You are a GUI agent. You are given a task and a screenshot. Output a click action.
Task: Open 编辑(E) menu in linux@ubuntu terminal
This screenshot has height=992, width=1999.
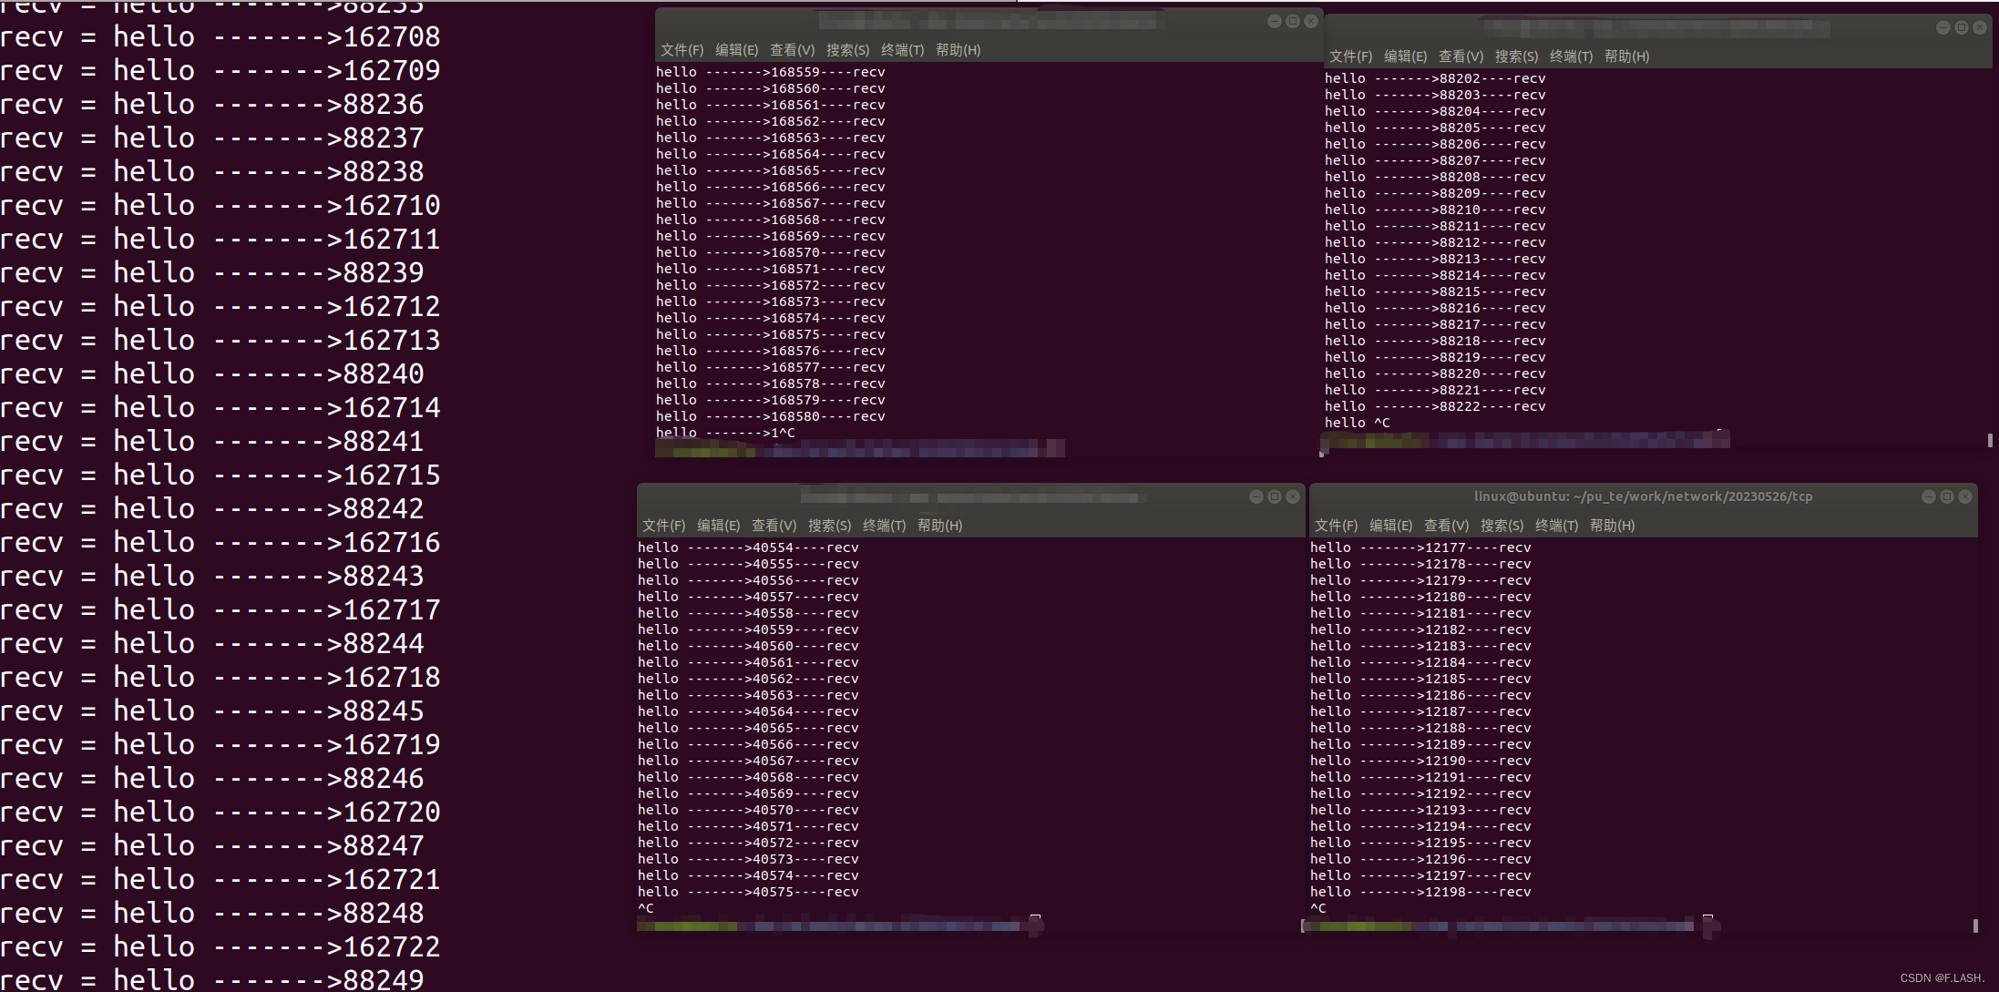1390,526
